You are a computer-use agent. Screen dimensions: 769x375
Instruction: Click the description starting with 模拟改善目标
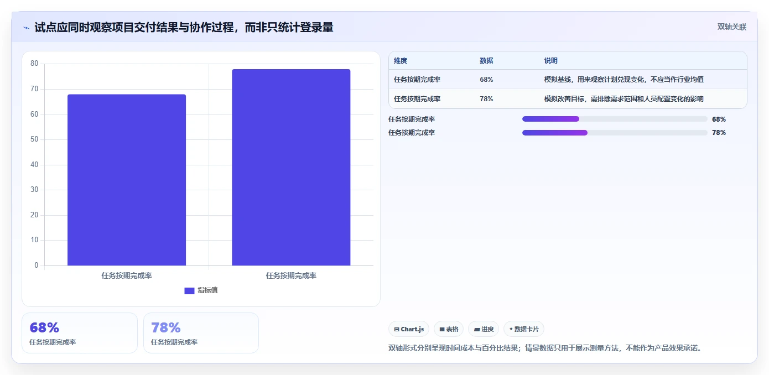click(624, 99)
